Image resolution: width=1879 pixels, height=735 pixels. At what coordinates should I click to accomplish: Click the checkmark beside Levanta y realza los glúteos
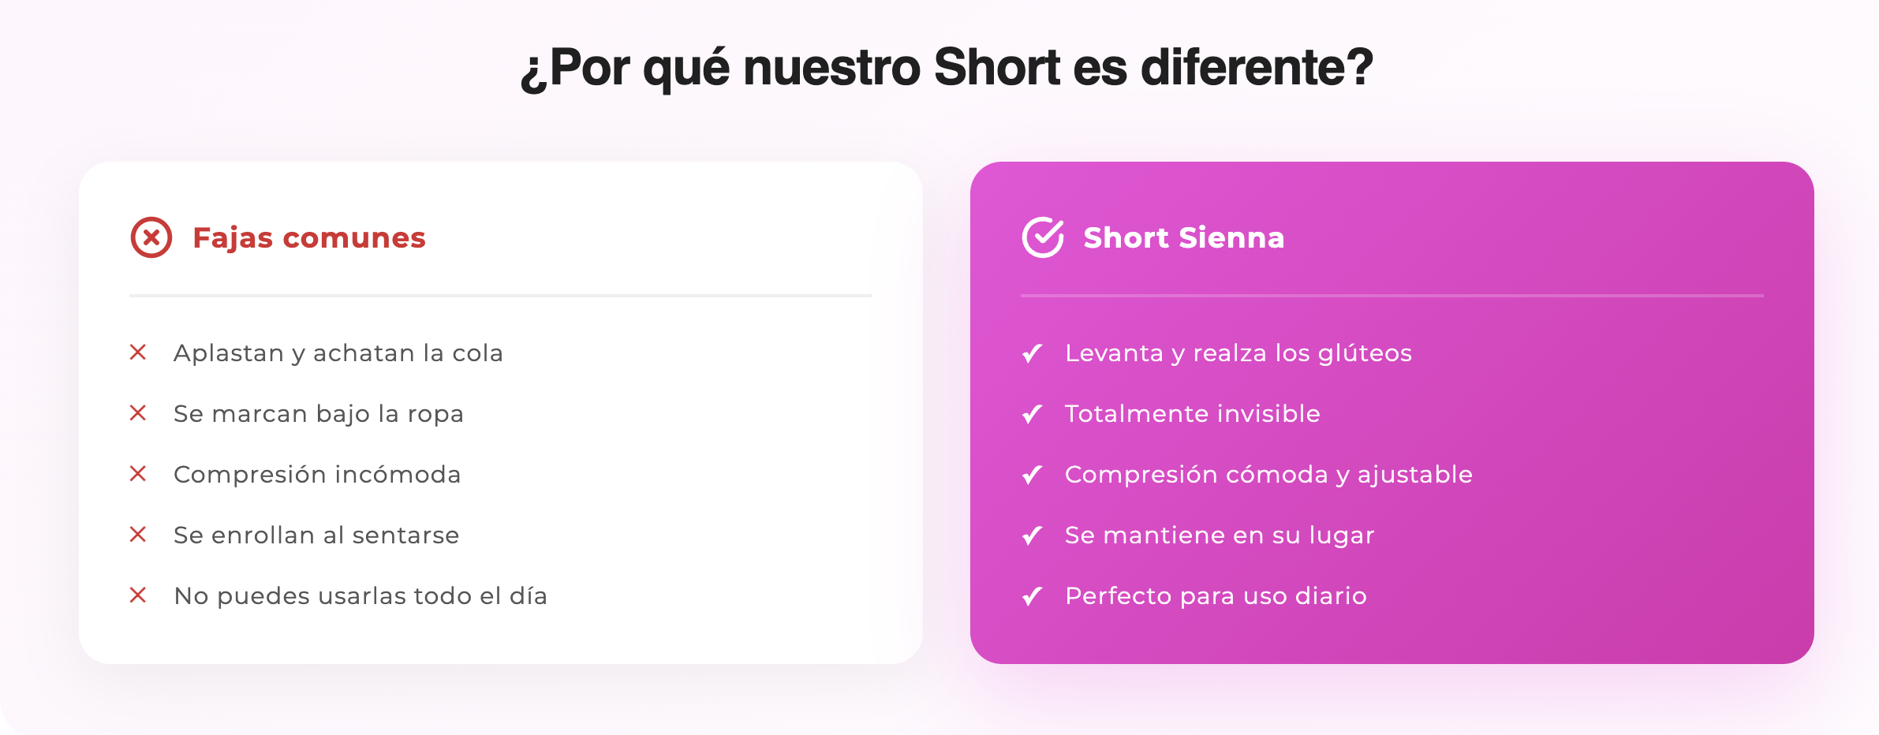[1032, 353]
